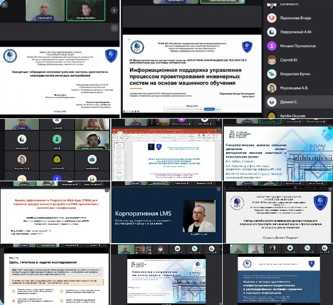Expand the Корпоративная LMS slide to fullscreen
Image resolution: width=333 pixels, height=305 pixels.
[x=218, y=189]
